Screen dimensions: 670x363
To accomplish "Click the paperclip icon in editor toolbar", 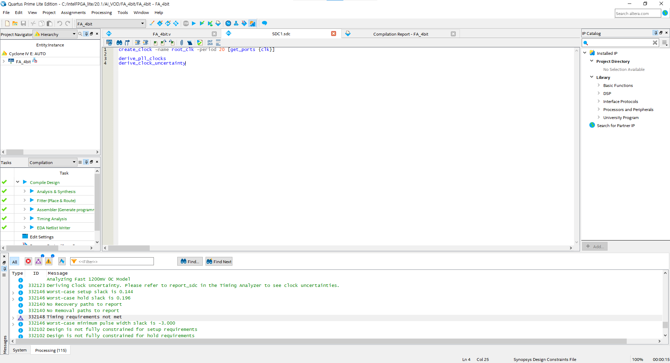I will pyautogui.click(x=181, y=43).
